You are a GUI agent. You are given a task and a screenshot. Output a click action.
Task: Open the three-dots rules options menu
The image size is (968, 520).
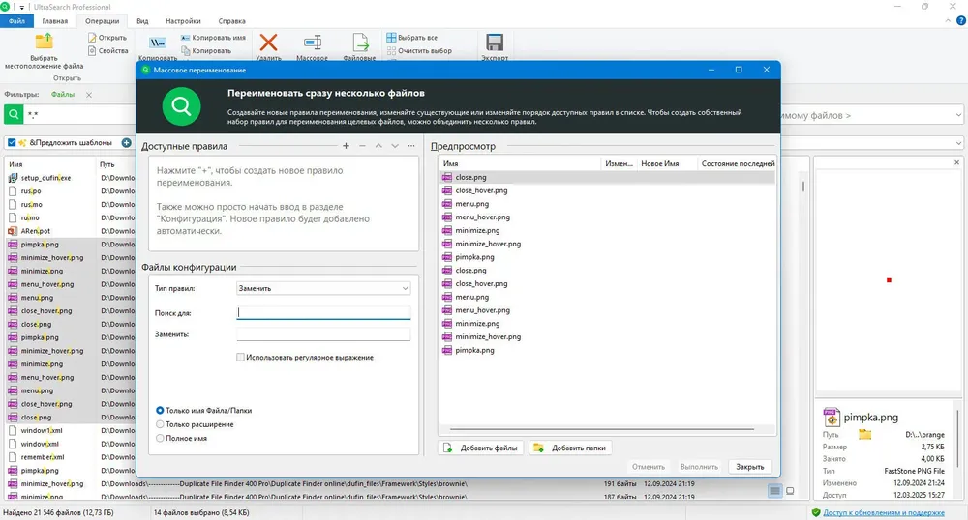point(411,146)
